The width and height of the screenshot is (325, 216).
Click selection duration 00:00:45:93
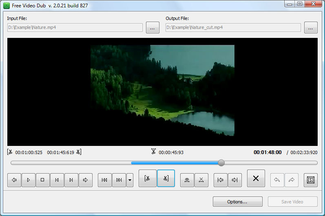[x=171, y=153]
